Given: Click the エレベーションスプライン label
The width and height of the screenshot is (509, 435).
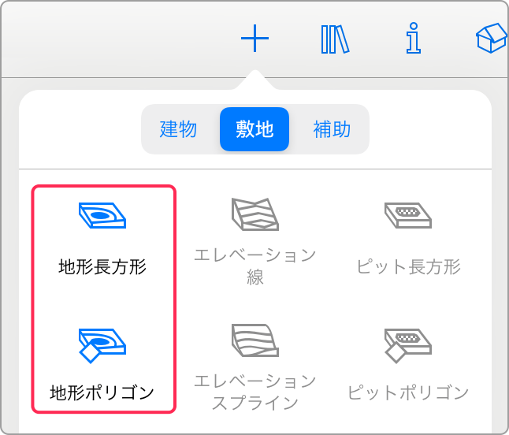Looking at the screenshot, I should coord(255,392).
